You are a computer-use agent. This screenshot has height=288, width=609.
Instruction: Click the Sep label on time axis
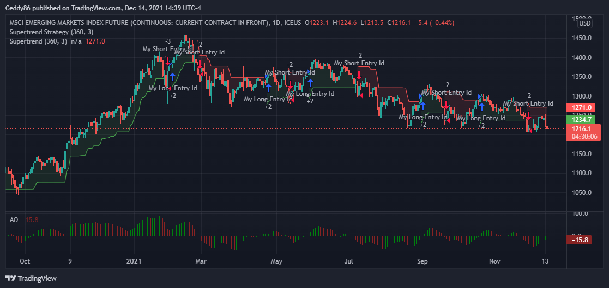pos(423,261)
